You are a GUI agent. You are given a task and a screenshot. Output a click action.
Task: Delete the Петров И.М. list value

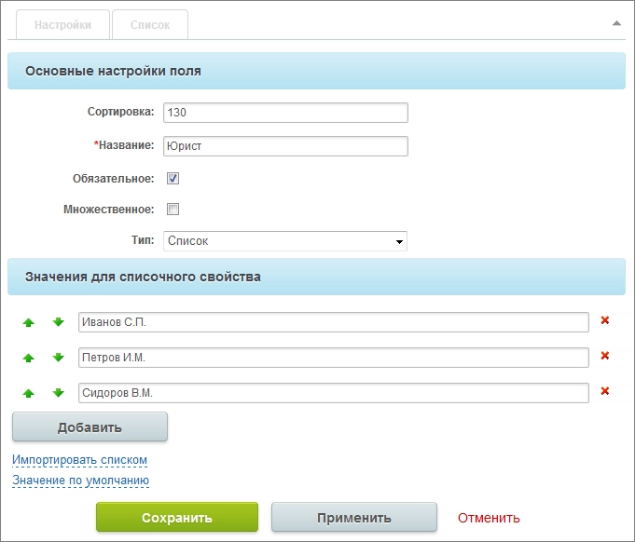(605, 356)
